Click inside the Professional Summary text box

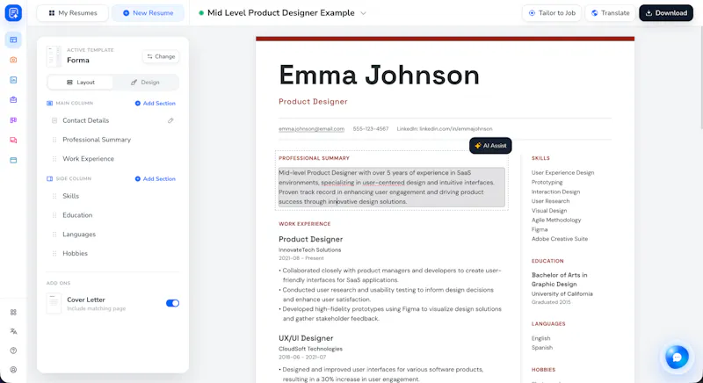point(391,187)
